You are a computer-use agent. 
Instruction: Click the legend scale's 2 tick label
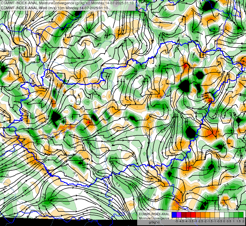tap(243, 221)
